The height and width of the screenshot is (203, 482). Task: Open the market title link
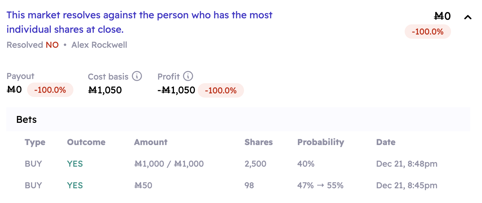coord(139,22)
